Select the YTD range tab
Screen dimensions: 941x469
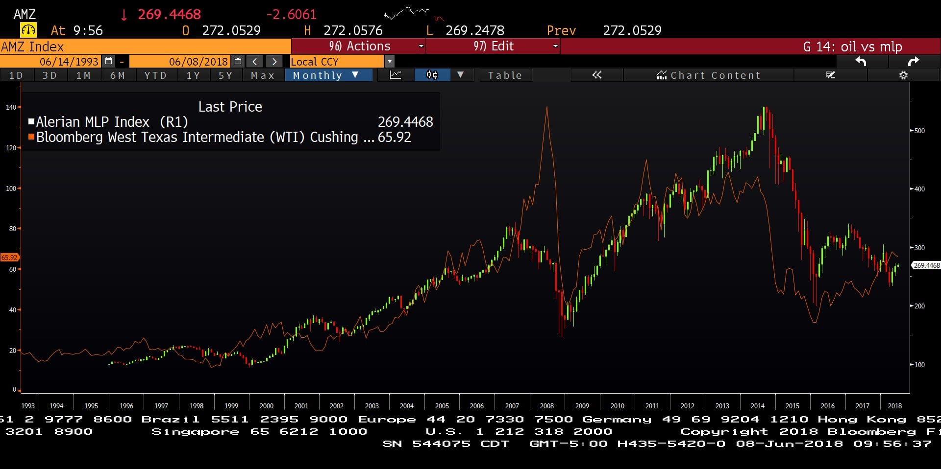(156, 75)
